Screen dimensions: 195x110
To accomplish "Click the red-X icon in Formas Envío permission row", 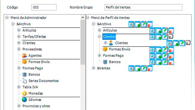I will (x=171, y=50).
